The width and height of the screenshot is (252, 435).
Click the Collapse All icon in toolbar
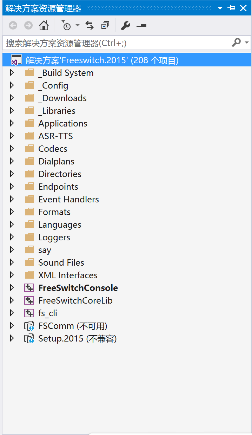pos(105,25)
